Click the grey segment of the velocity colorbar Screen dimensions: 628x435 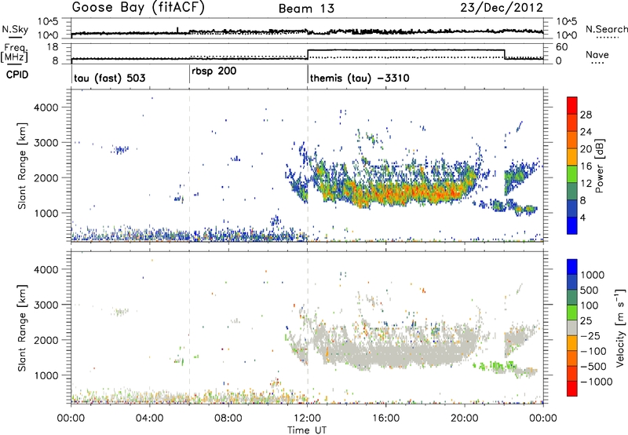pyautogui.click(x=572, y=327)
